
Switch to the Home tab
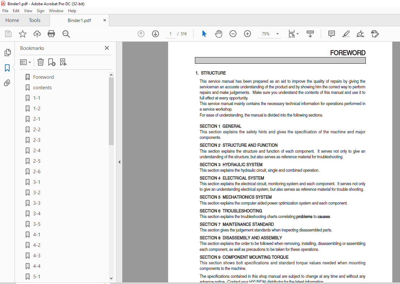pos(12,20)
